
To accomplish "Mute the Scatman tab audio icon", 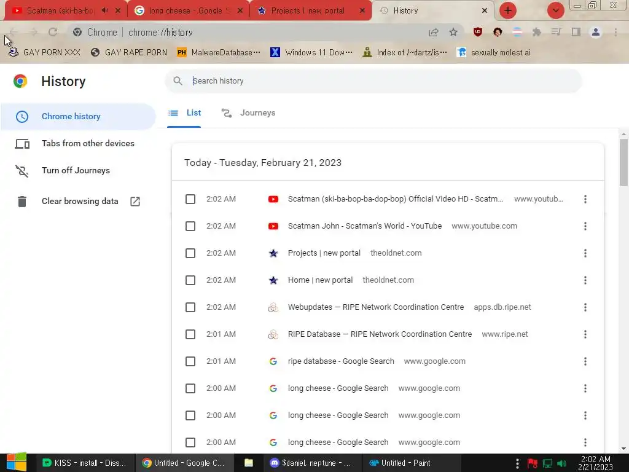I will pos(104,10).
